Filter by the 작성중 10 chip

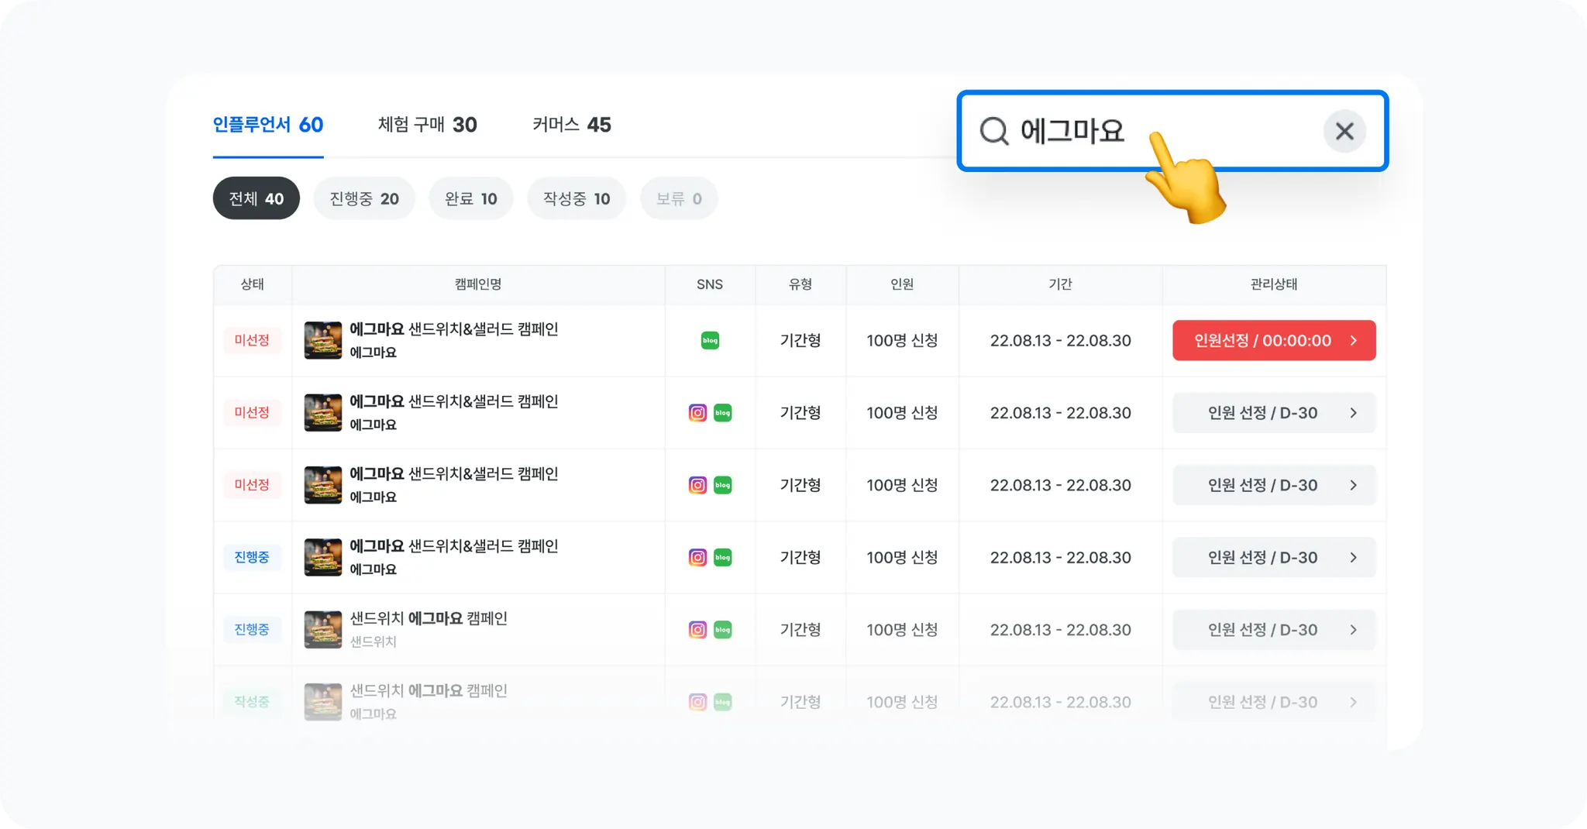pos(577,198)
